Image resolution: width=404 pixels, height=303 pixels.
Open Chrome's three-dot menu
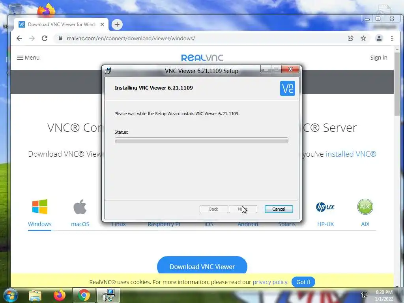(392, 38)
